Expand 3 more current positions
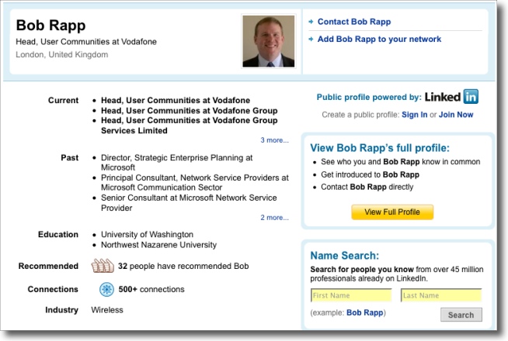The width and height of the screenshot is (508, 341). [274, 140]
